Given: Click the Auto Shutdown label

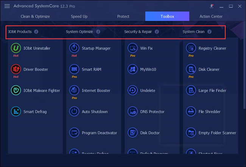Looking at the screenshot, I should (x=95, y=112).
